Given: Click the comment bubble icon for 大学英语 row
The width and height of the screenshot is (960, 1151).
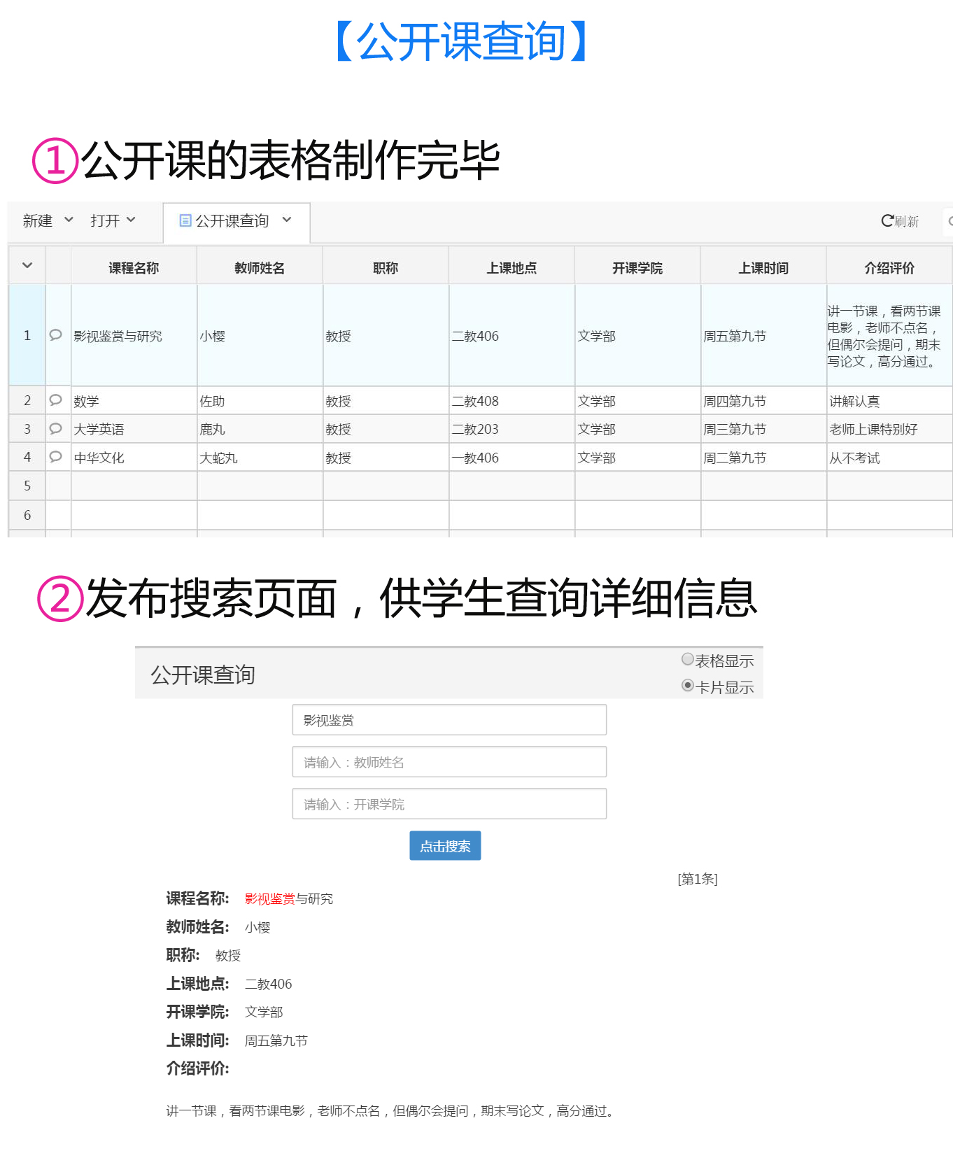Looking at the screenshot, I should (x=56, y=428).
